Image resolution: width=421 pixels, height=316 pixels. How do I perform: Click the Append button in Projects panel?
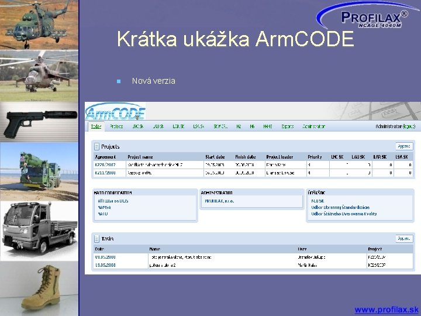coord(404,146)
